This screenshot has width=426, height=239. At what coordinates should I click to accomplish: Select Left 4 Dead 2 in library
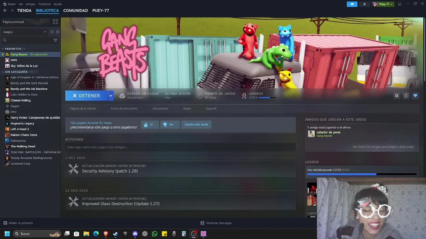point(20,129)
